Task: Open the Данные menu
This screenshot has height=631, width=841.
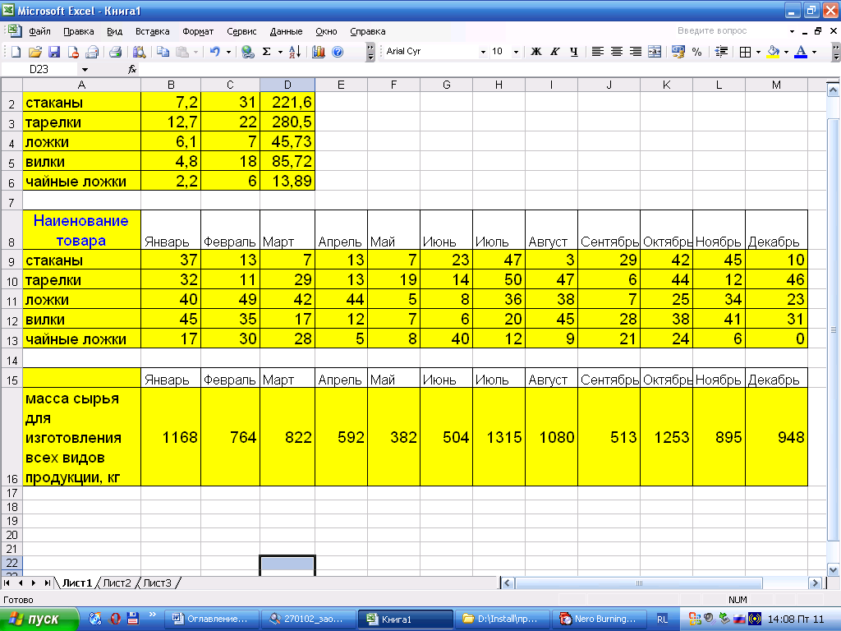Action: 286,32
